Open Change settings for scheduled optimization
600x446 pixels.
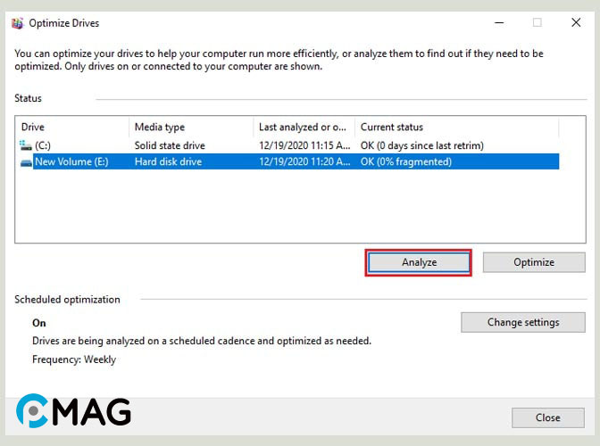[523, 322]
